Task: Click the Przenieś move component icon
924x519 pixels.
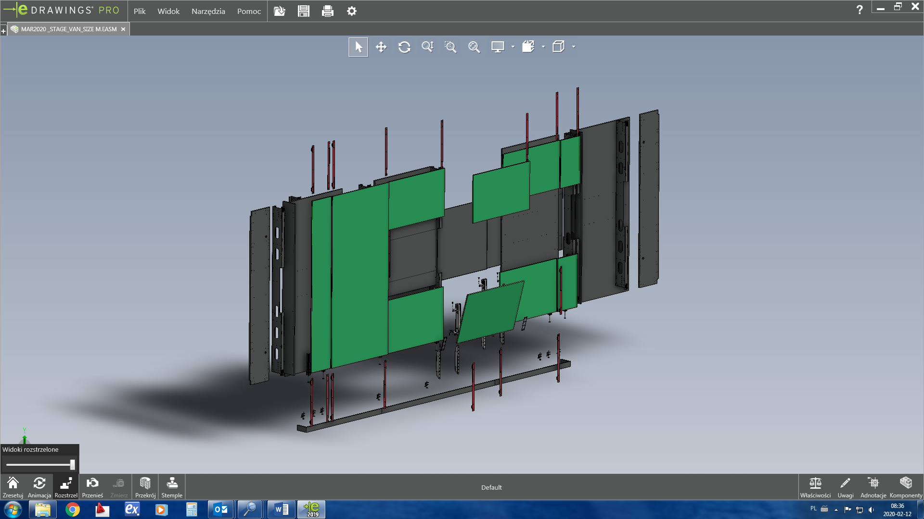Action: (92, 486)
